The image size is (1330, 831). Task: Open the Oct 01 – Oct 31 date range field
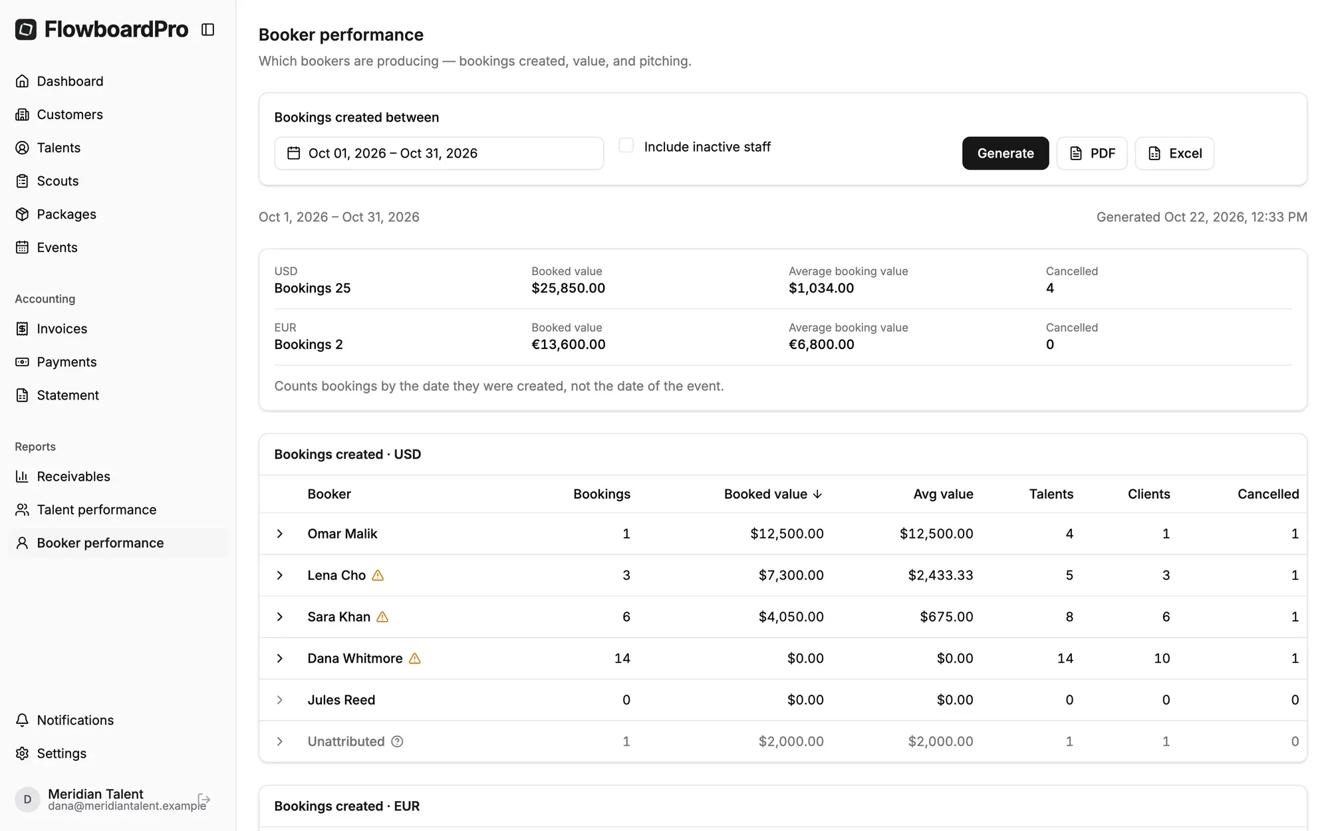pos(439,154)
